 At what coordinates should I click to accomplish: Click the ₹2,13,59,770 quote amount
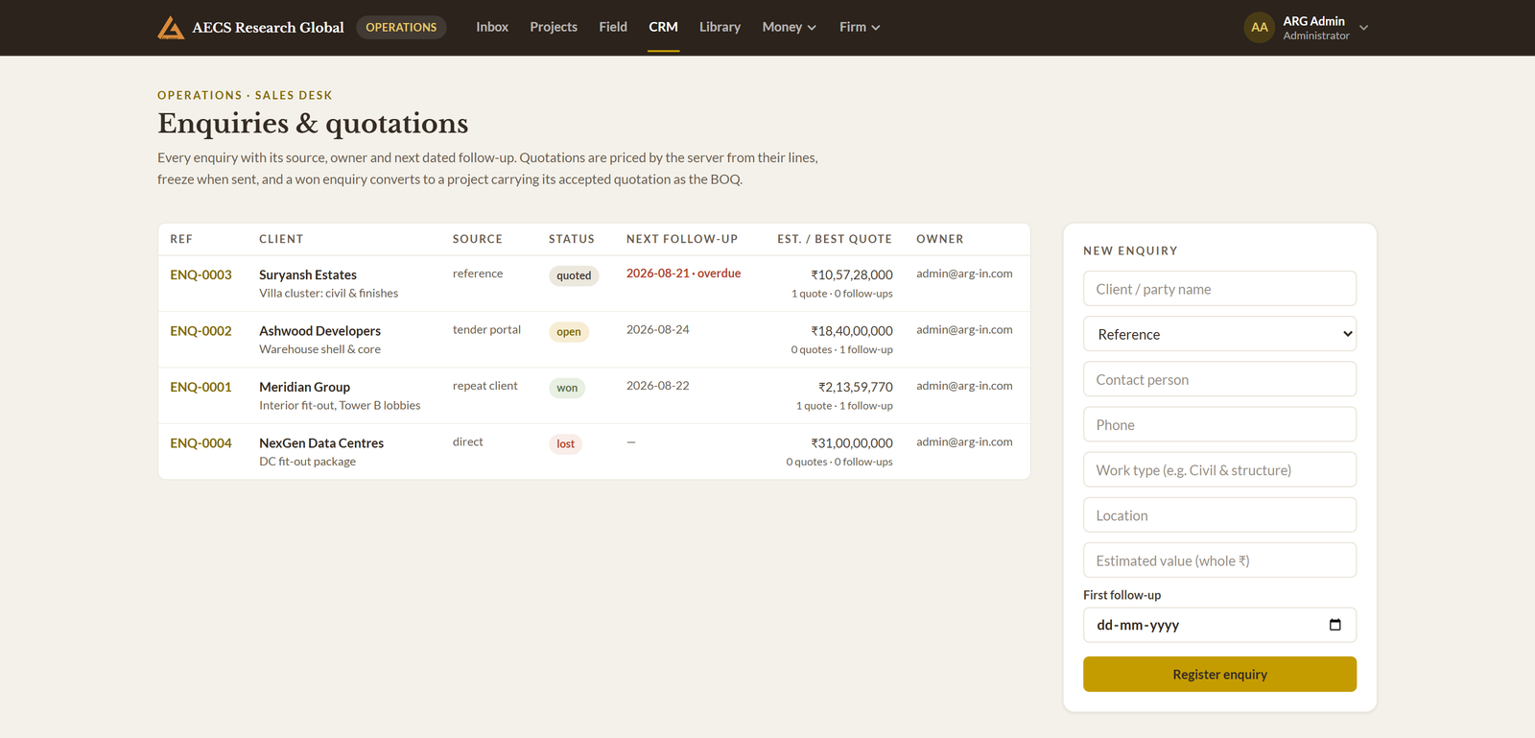click(x=855, y=387)
